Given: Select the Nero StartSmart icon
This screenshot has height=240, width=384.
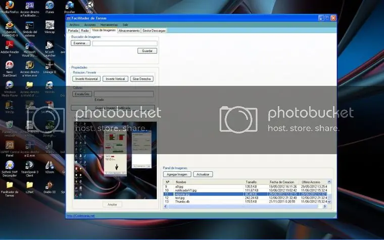Looking at the screenshot, I should (10, 69).
